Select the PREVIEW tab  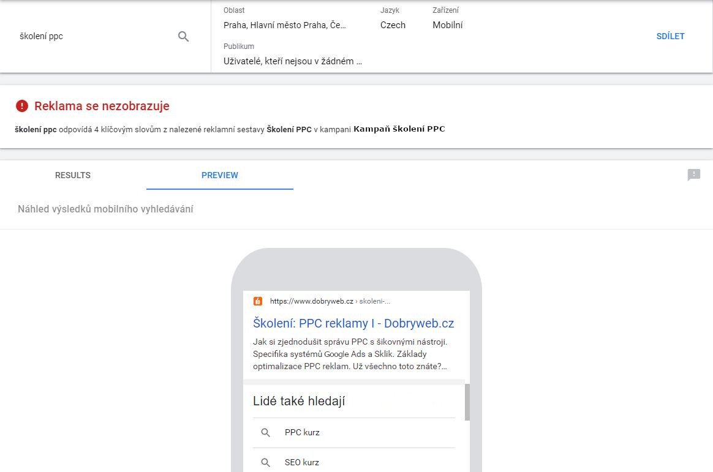pyautogui.click(x=220, y=175)
